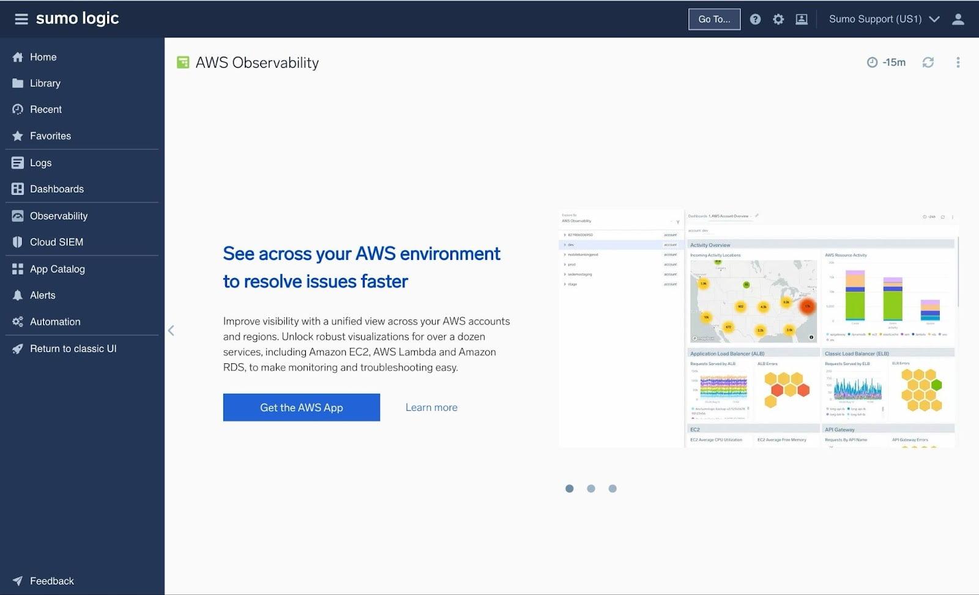Click the Go To... button
The image size is (979, 595).
[x=714, y=19]
